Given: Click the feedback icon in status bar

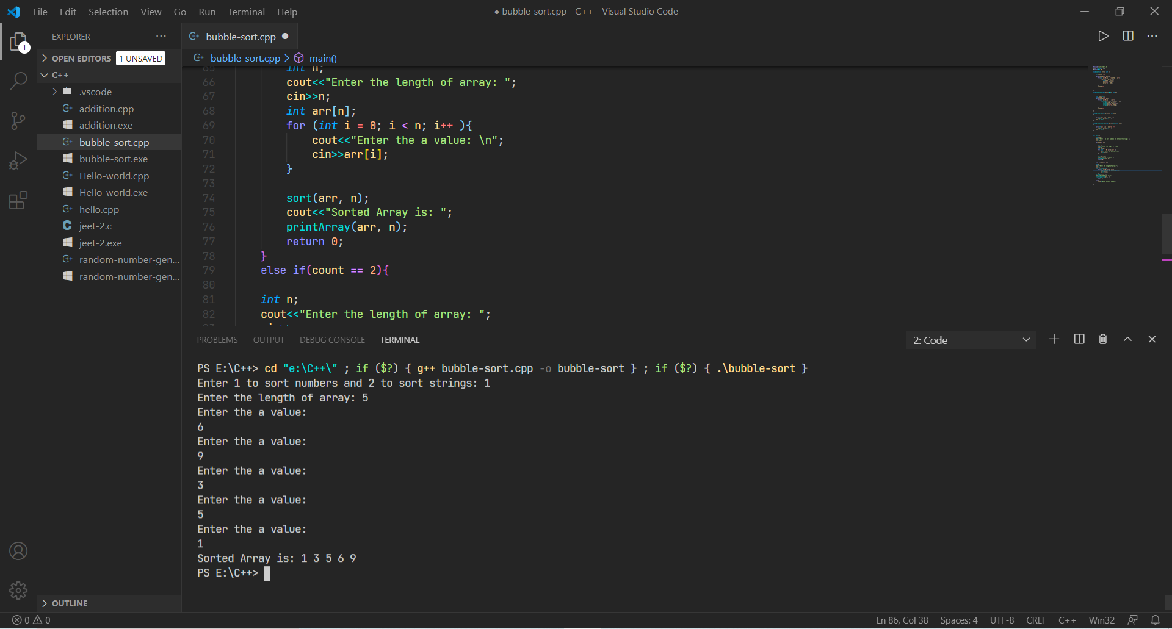Looking at the screenshot, I should [x=1132, y=620].
